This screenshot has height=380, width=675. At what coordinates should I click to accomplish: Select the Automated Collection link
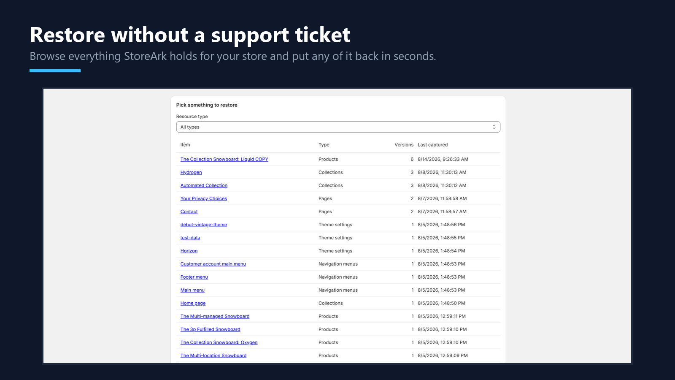coord(204,185)
